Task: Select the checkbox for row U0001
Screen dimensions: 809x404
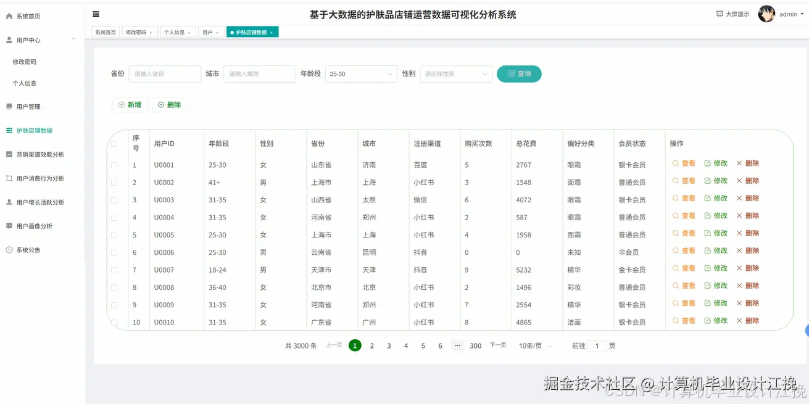Action: 114,165
